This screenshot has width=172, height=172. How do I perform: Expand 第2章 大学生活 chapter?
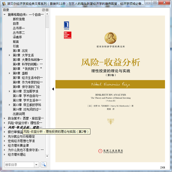pos(9,55)
